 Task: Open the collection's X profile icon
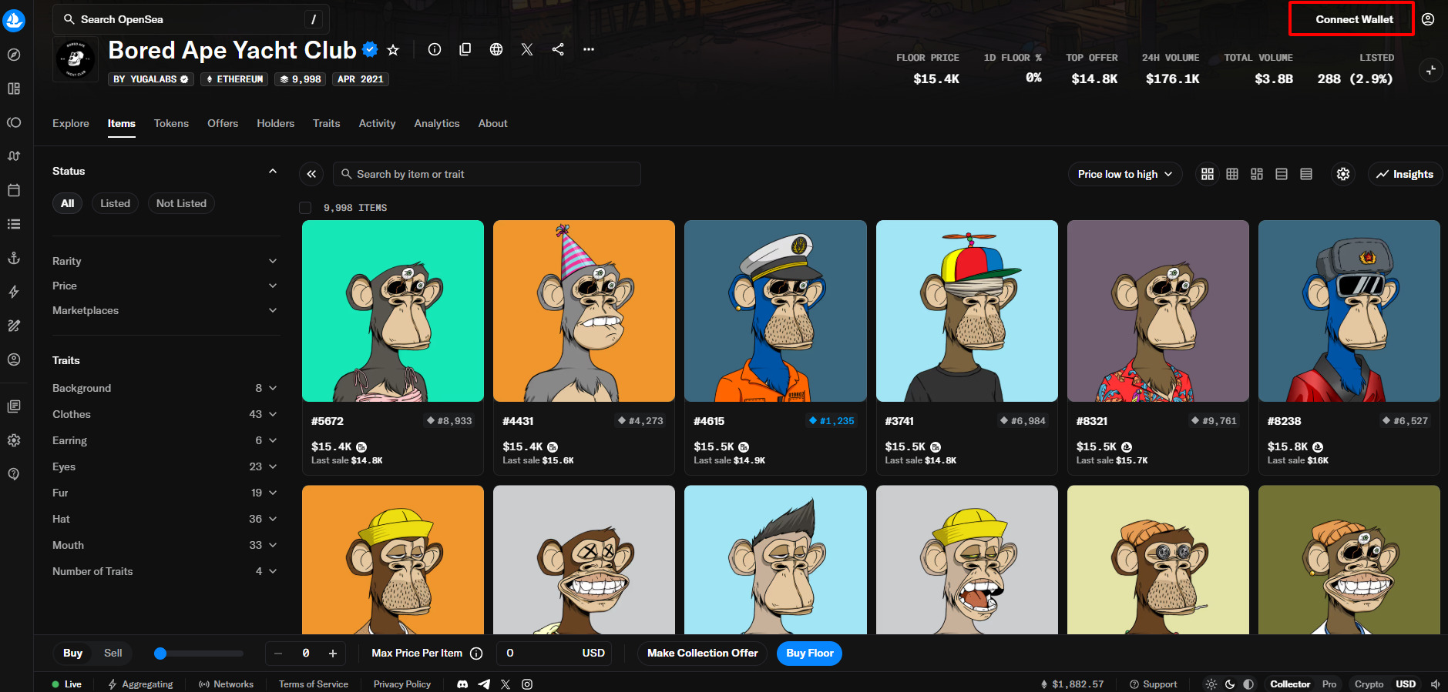point(527,49)
